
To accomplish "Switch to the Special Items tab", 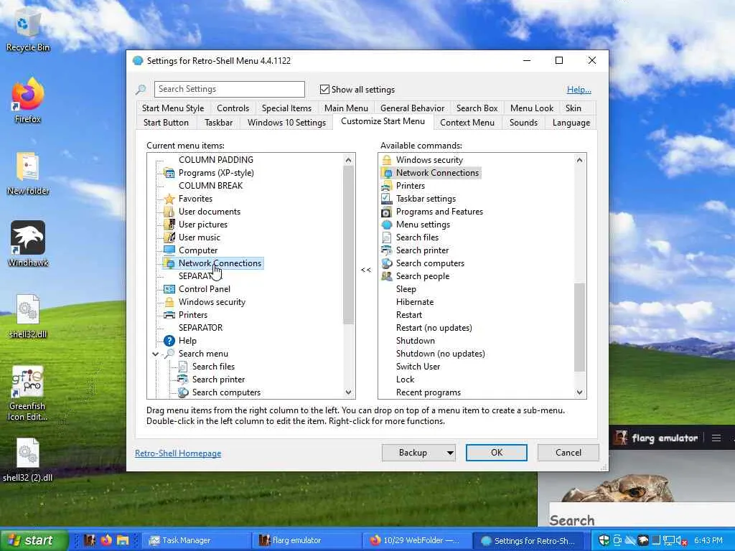I will 287,108.
